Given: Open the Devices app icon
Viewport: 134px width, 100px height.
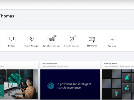Looking at the screenshot, I should [11, 39].
